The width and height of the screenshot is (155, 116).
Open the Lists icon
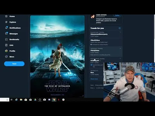click(6, 45)
